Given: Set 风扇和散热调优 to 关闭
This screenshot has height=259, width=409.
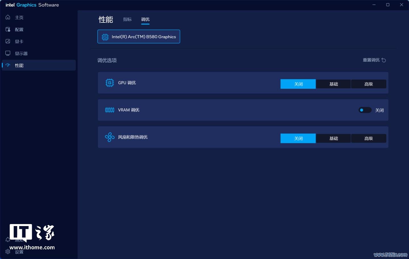Looking at the screenshot, I should pyautogui.click(x=298, y=138).
